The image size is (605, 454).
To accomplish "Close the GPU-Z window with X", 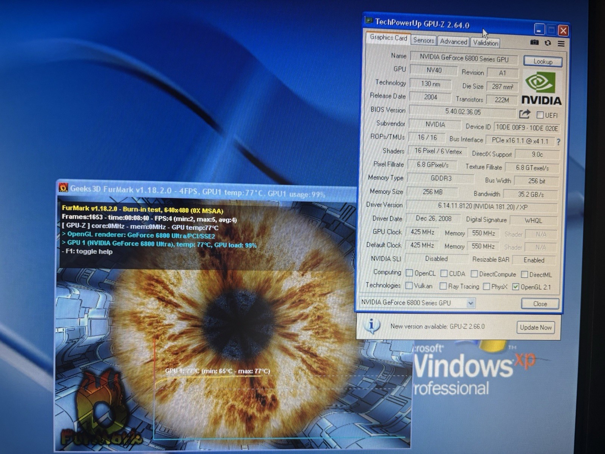I will point(563,30).
